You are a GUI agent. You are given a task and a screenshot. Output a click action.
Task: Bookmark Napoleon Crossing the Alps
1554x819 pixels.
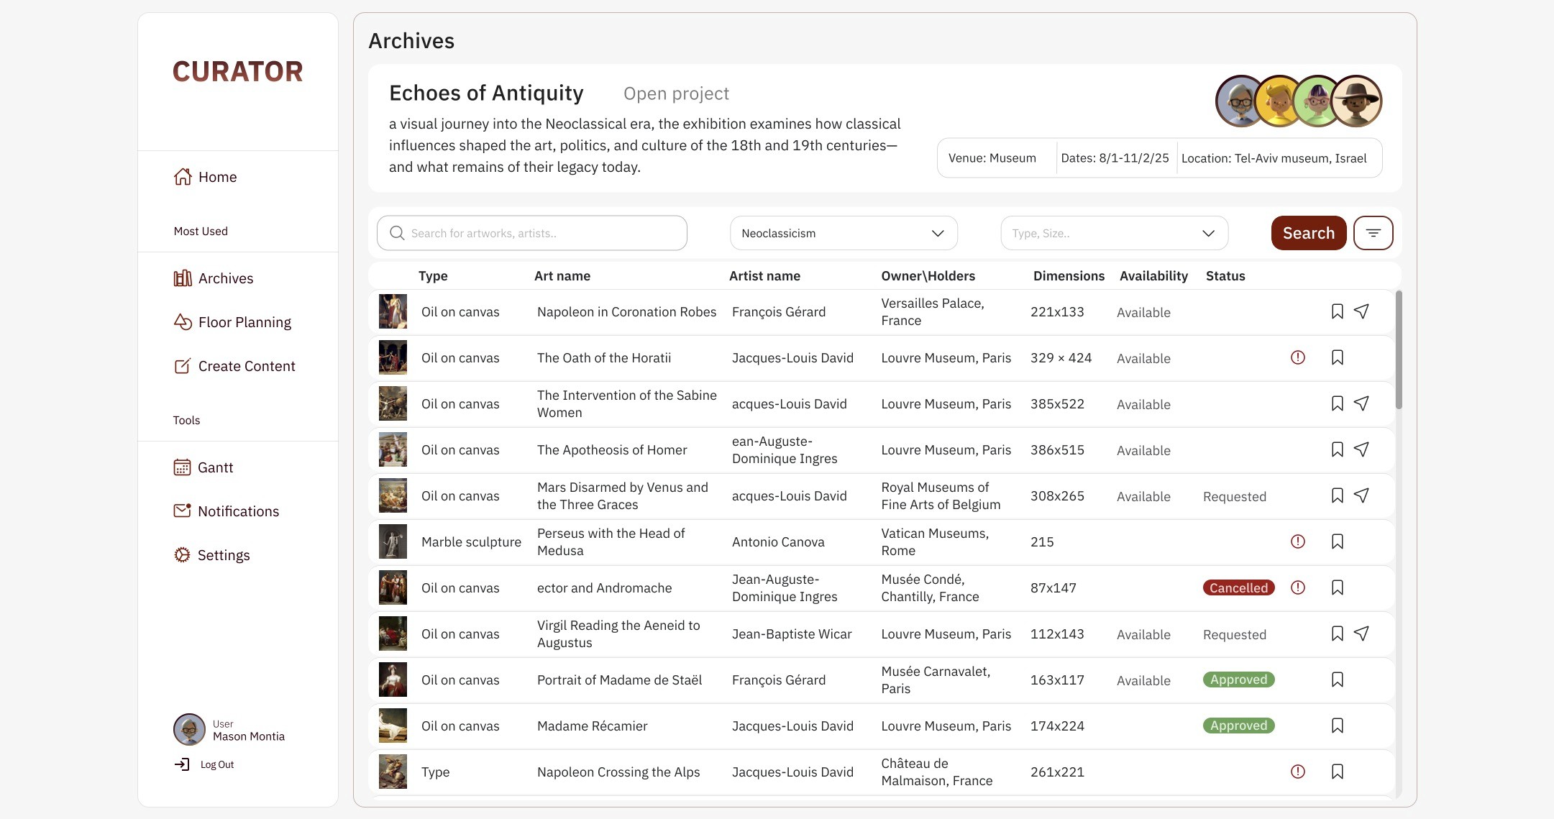(1337, 772)
